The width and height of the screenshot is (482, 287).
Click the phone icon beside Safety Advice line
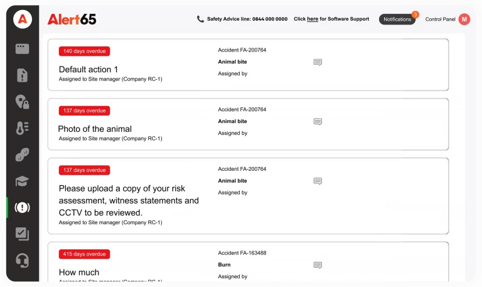(x=200, y=19)
